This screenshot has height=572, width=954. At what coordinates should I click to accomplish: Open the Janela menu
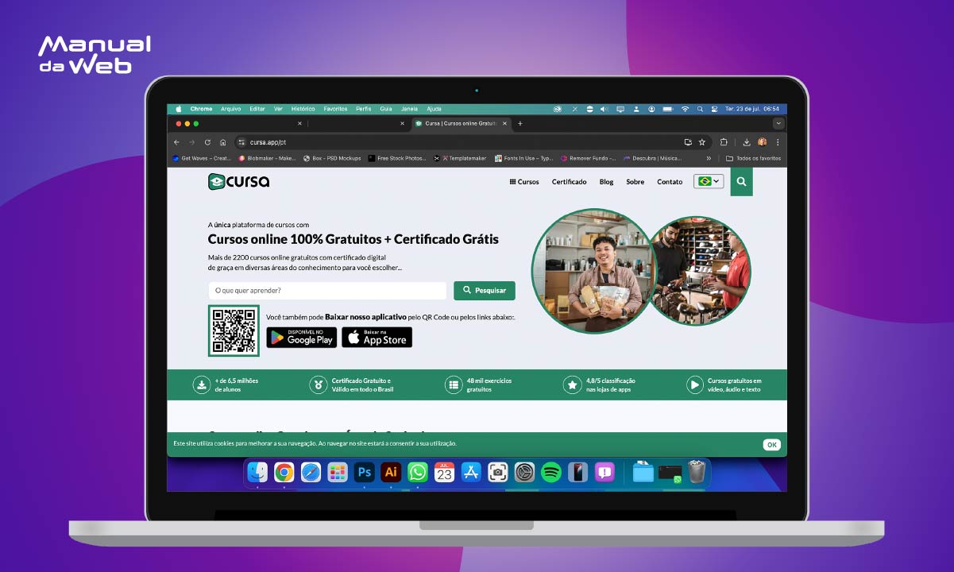coord(409,109)
